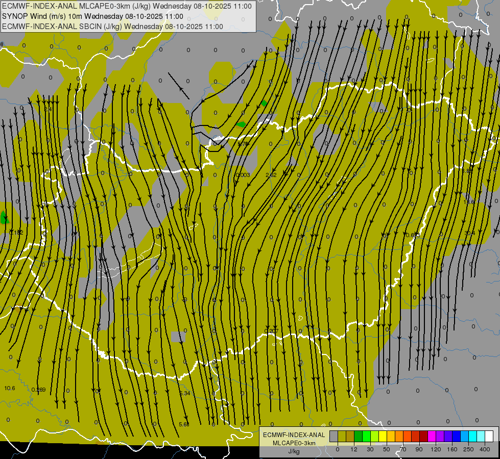Click the legend tick label '120'
The width and height of the screenshot is (500, 459).
pyautogui.click(x=436, y=449)
